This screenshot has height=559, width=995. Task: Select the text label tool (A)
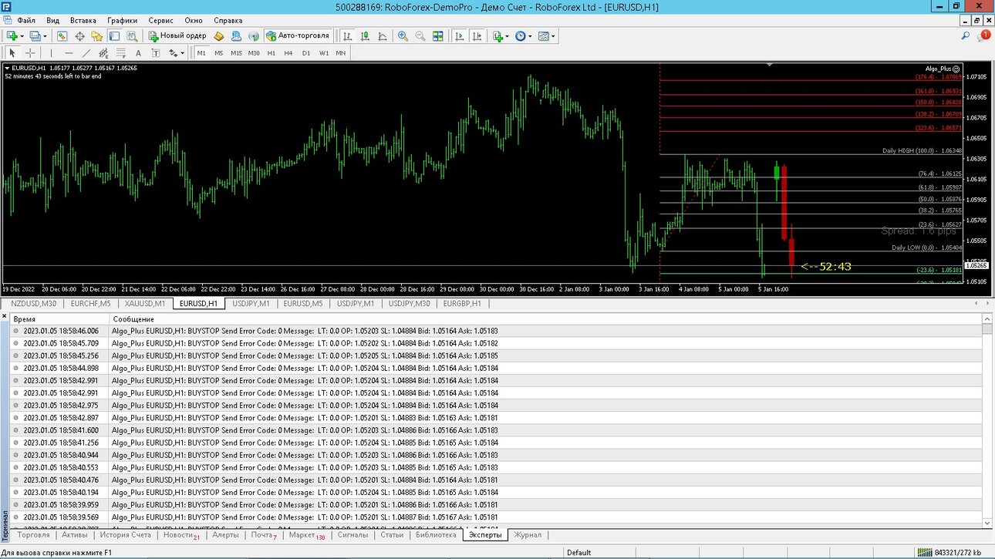click(x=138, y=53)
